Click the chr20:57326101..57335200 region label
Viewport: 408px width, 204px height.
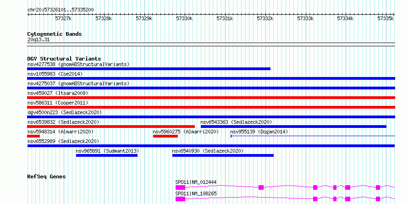(61, 10)
